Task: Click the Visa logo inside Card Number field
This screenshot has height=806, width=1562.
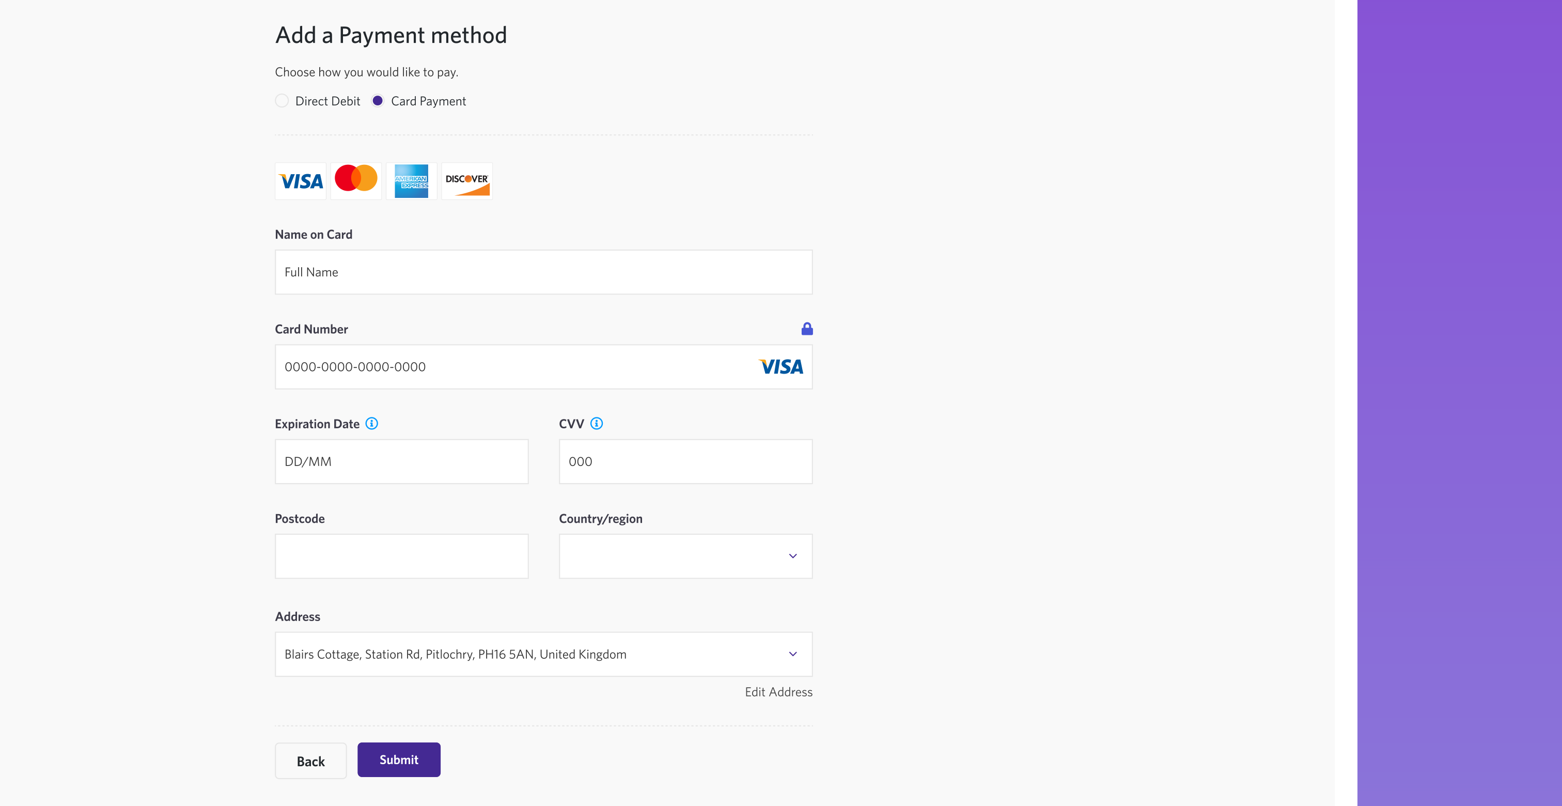Action: (x=781, y=367)
